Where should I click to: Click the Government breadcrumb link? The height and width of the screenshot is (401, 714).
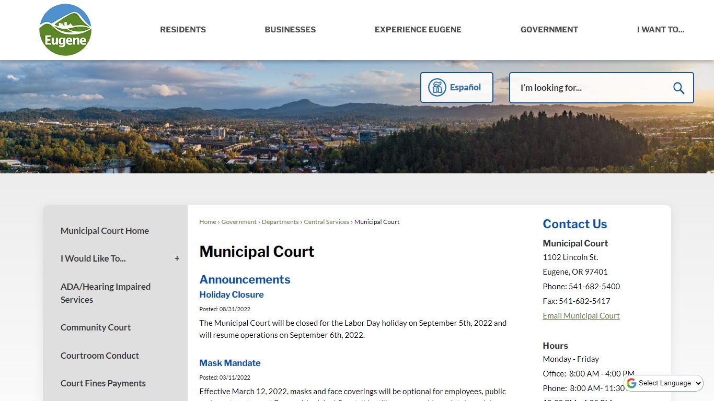click(239, 222)
